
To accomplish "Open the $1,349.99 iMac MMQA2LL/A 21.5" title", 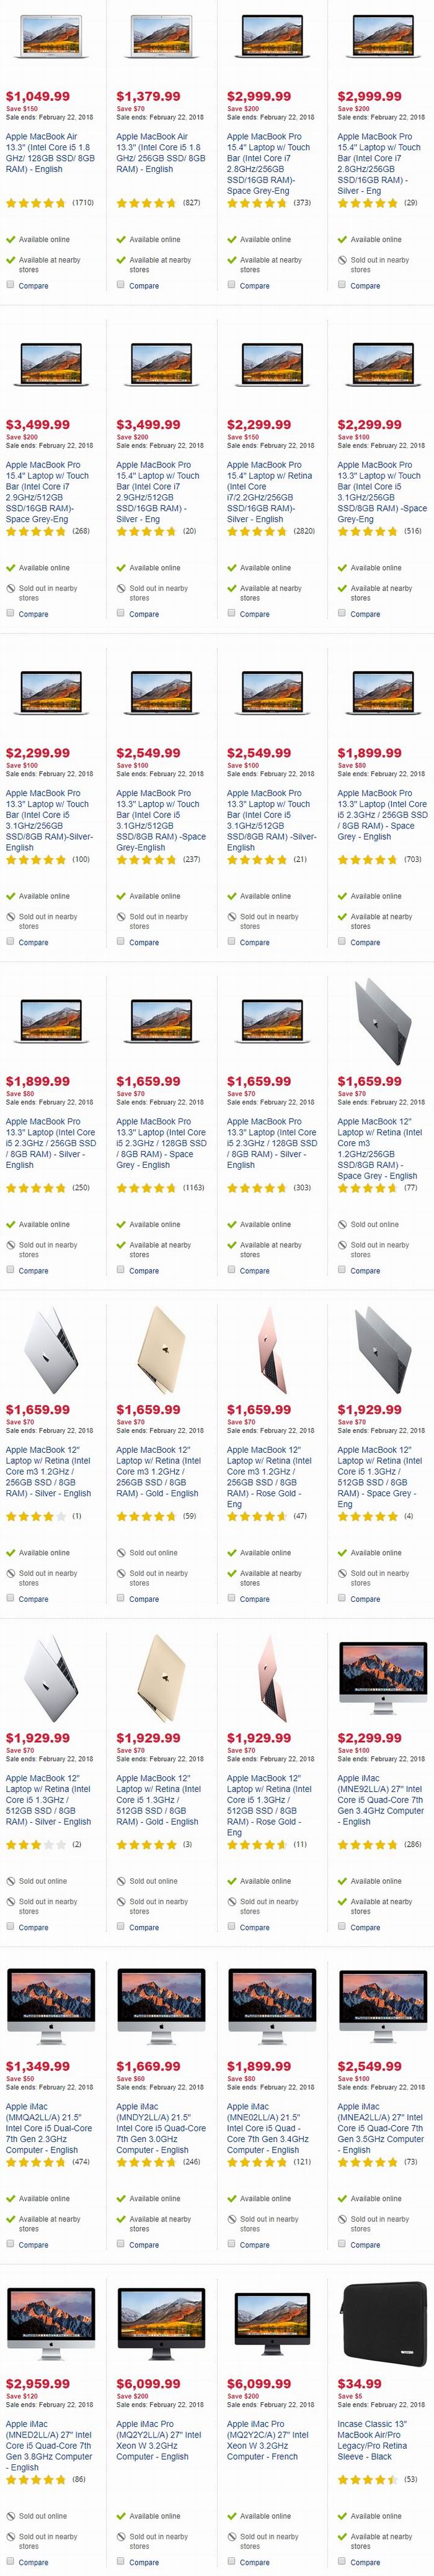I will [x=49, y=2128].
